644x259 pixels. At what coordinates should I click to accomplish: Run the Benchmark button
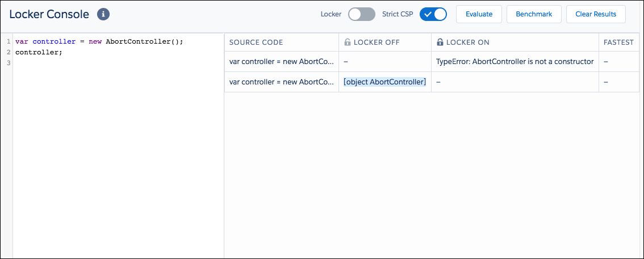[534, 14]
